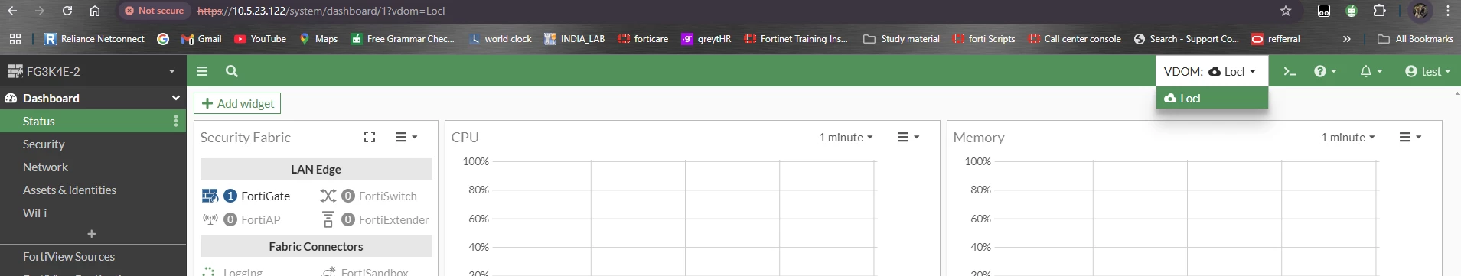
Task: Open the Security Fabric widget menu
Action: coord(406,137)
